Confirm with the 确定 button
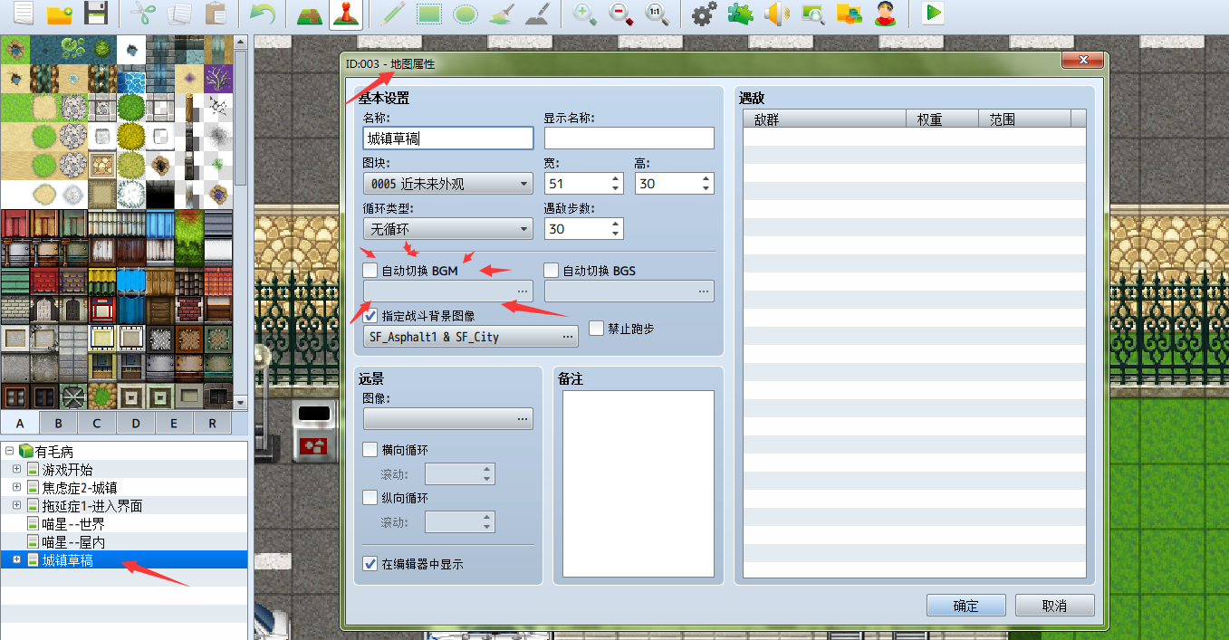1229x640 pixels. 966,606
